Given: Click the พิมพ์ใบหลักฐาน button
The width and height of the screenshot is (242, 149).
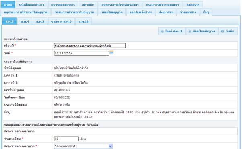Looking at the screenshot, I should (202, 31).
